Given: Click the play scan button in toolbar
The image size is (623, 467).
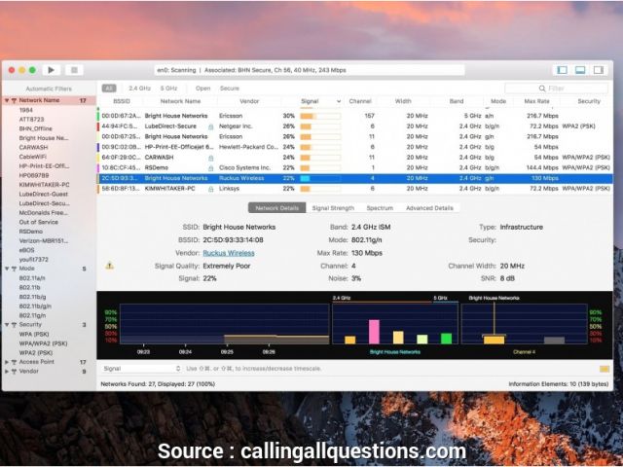Looking at the screenshot, I should (52, 70).
